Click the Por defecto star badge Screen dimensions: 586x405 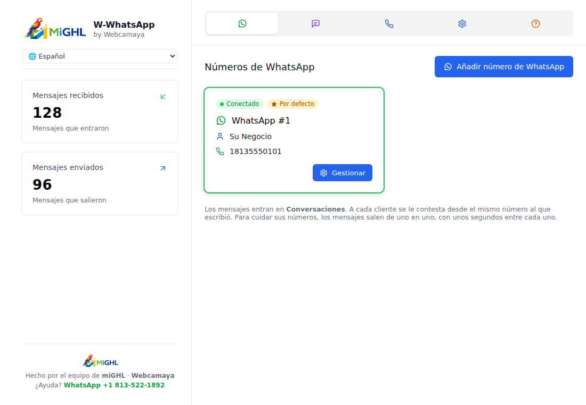292,103
